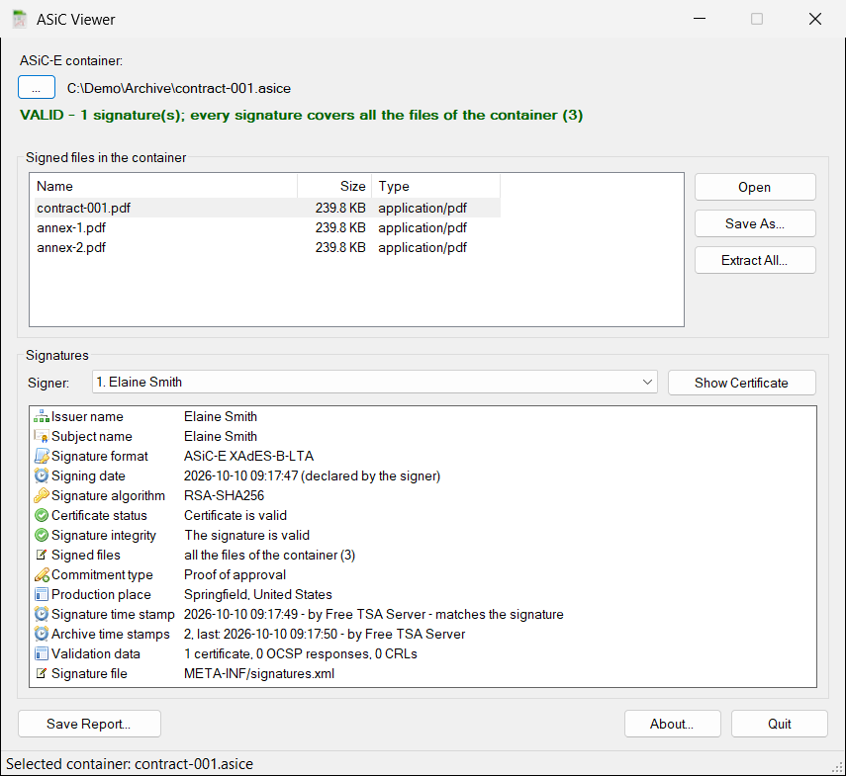Click the Issuer name value Elaine Smith

pyautogui.click(x=220, y=416)
